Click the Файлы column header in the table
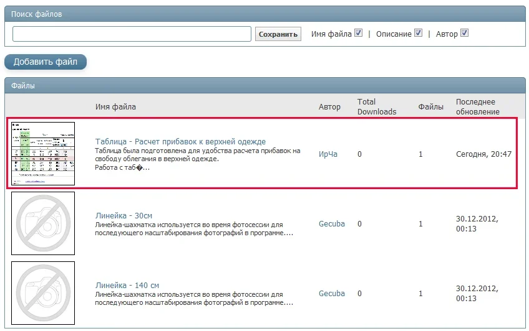This screenshot has height=331, width=529. (x=431, y=107)
